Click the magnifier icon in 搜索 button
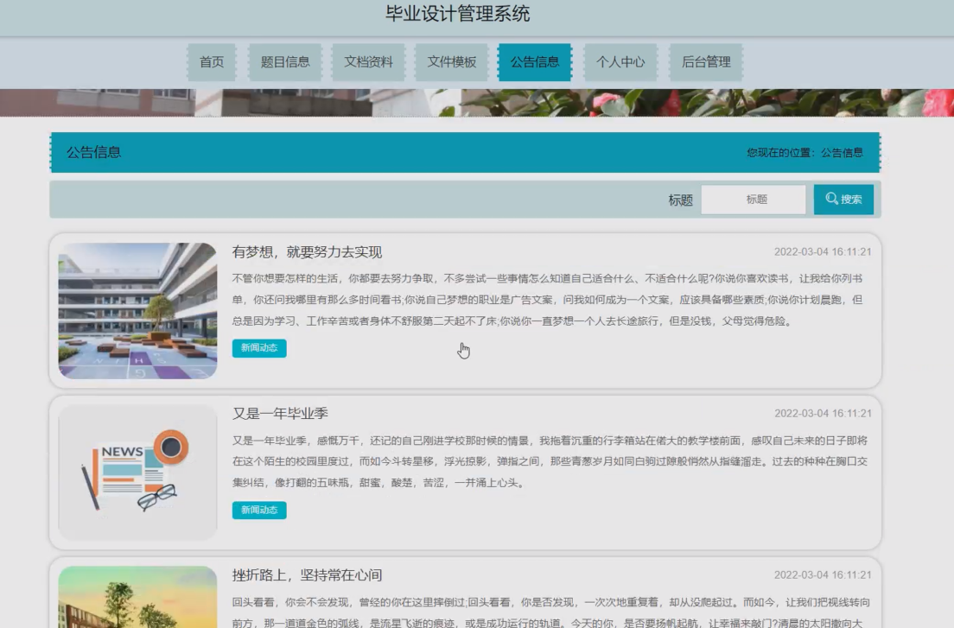954x628 pixels. [831, 199]
